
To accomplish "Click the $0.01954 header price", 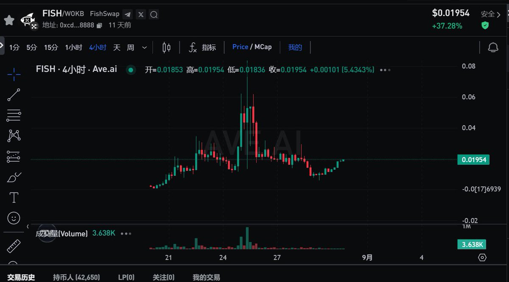I will click(x=451, y=13).
